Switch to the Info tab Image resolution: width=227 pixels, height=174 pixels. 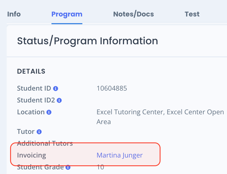[x=14, y=14]
